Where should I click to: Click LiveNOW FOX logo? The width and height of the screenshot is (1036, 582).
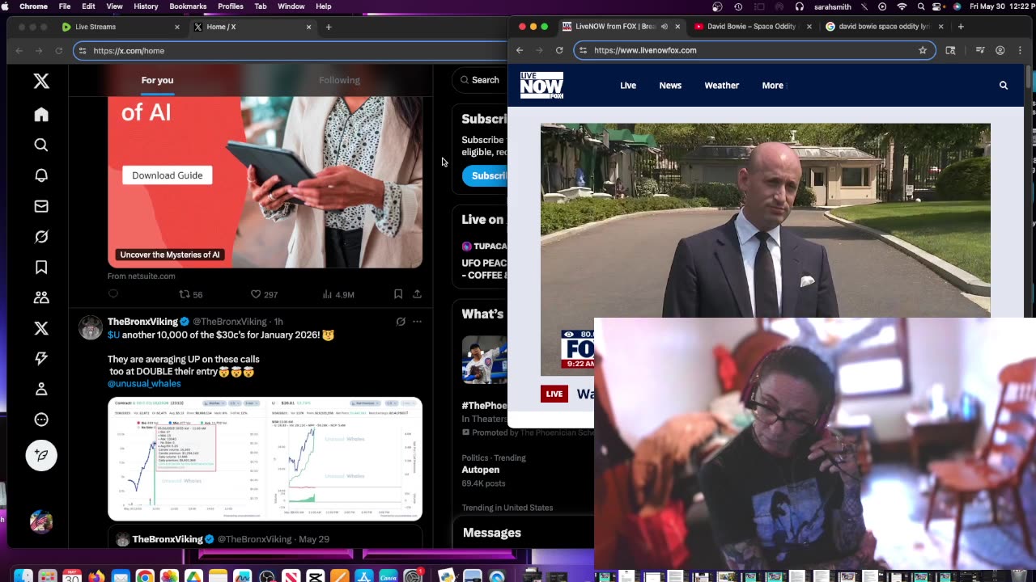(x=541, y=85)
